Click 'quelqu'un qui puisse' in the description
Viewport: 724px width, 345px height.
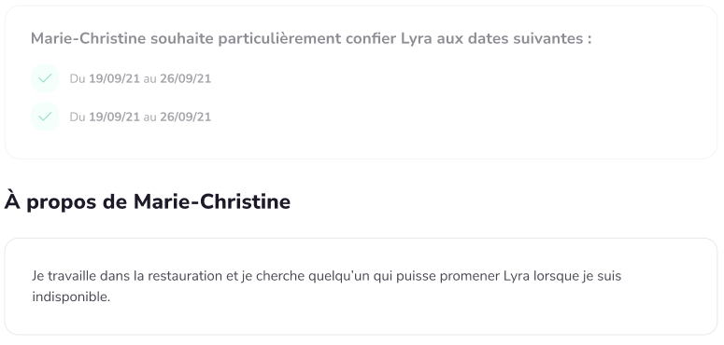[x=372, y=276]
